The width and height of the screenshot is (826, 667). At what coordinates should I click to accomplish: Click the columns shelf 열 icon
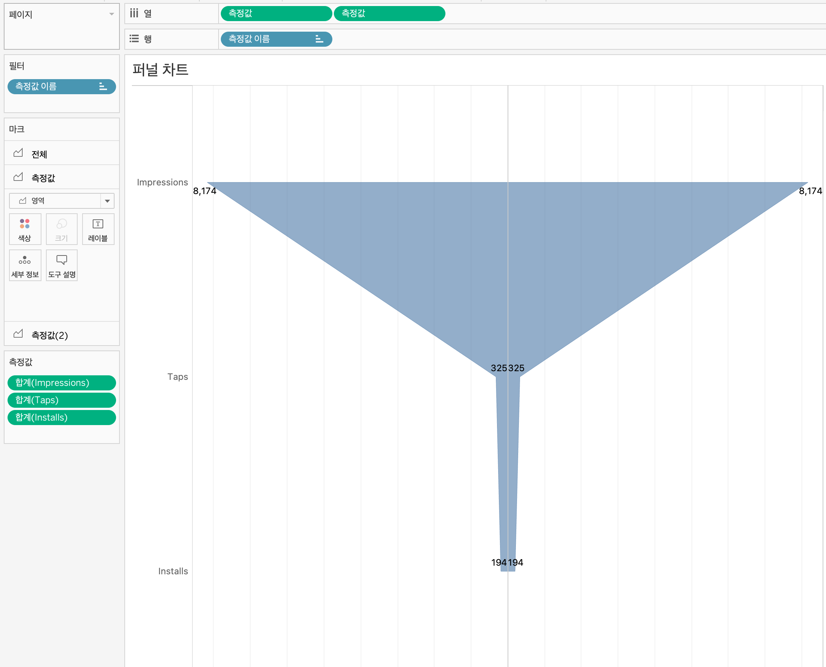pyautogui.click(x=134, y=14)
